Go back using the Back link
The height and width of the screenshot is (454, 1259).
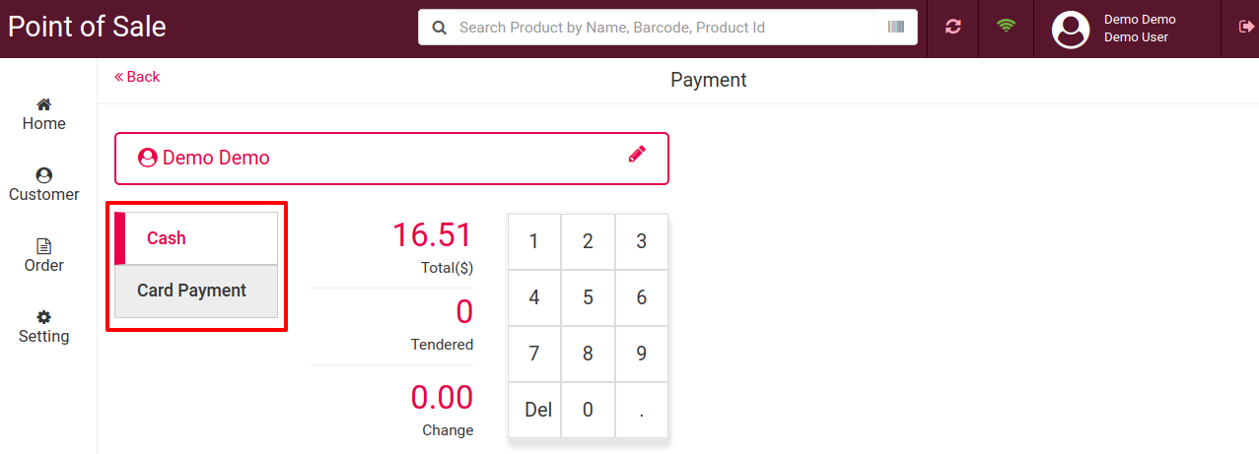[137, 77]
